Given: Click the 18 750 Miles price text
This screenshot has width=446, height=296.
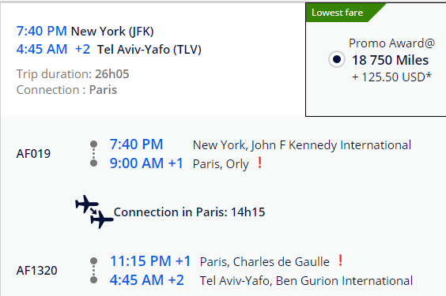Looking at the screenshot, I should pos(391,60).
